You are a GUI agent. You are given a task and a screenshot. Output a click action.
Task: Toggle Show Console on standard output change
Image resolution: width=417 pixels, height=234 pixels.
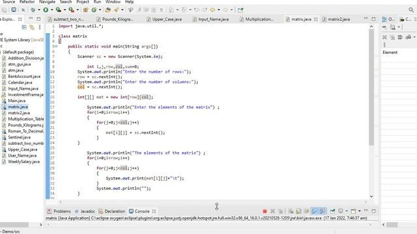[x=314, y=211]
